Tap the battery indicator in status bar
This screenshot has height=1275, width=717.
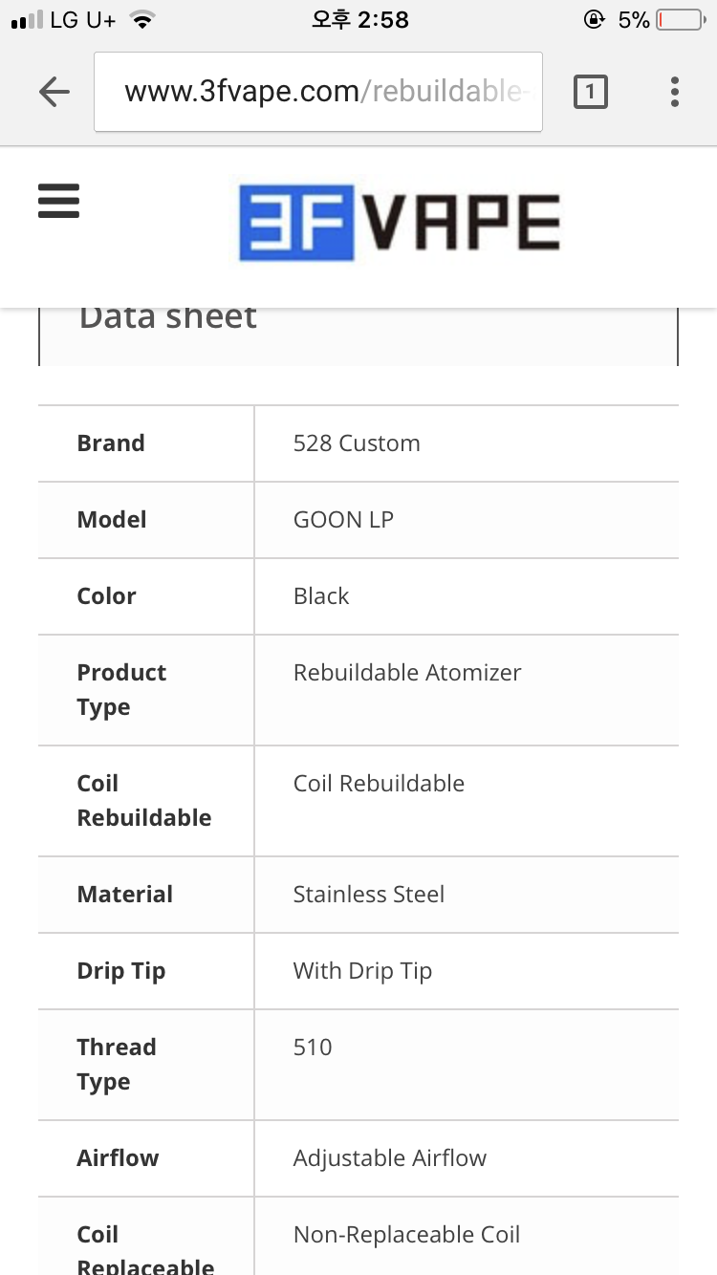pyautogui.click(x=680, y=20)
